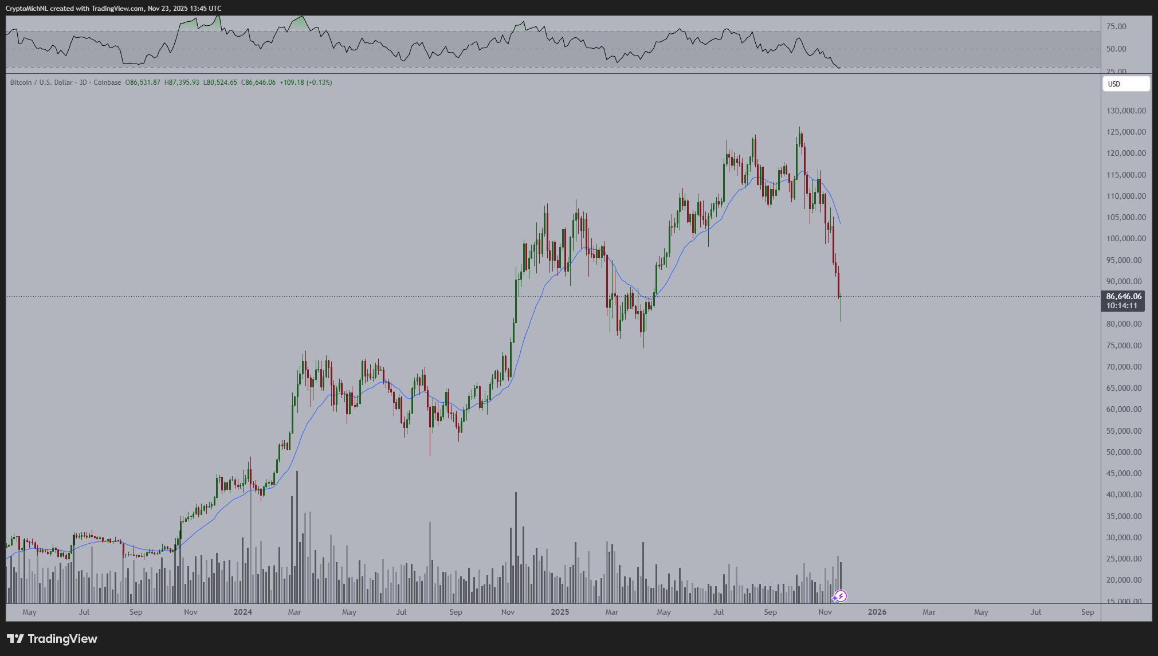Select the Nov label on the time axis
Image resolution: width=1158 pixels, height=656 pixels.
tap(825, 612)
